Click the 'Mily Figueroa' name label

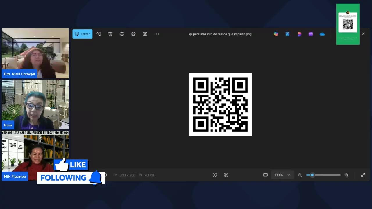point(15,176)
